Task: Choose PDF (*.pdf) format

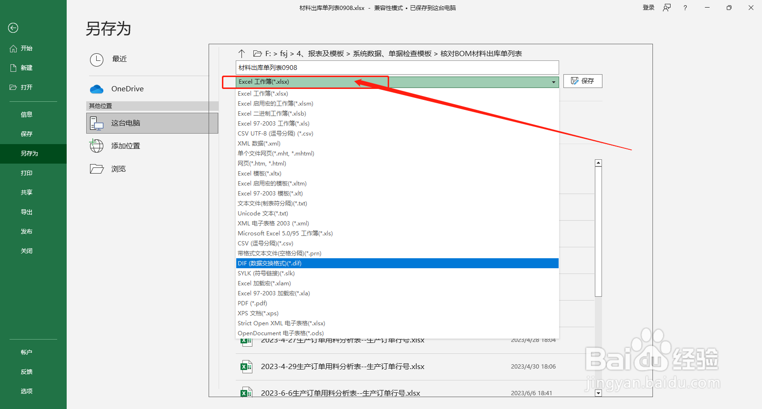Action: click(x=397, y=303)
